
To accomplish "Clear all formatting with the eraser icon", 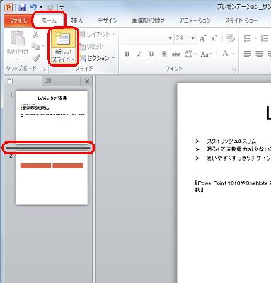I will [x=230, y=38].
